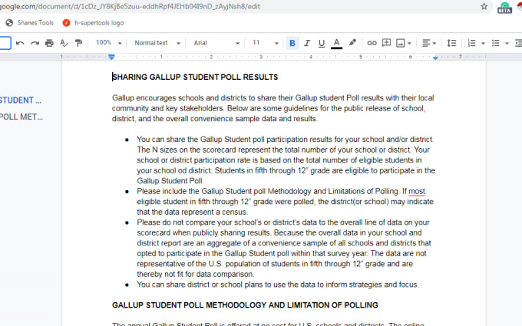Open numbered list style dropdown arrow
Viewport: 522px width, 326px height.
point(483,43)
